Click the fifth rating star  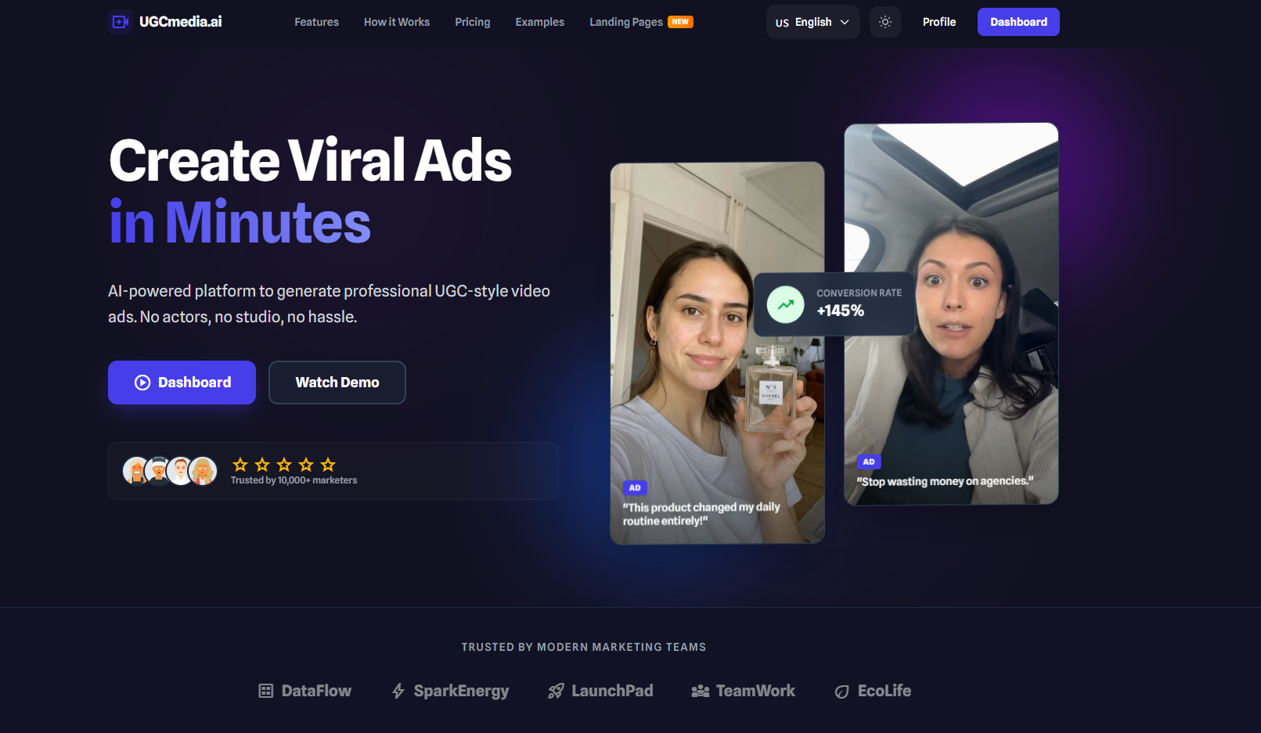point(327,463)
